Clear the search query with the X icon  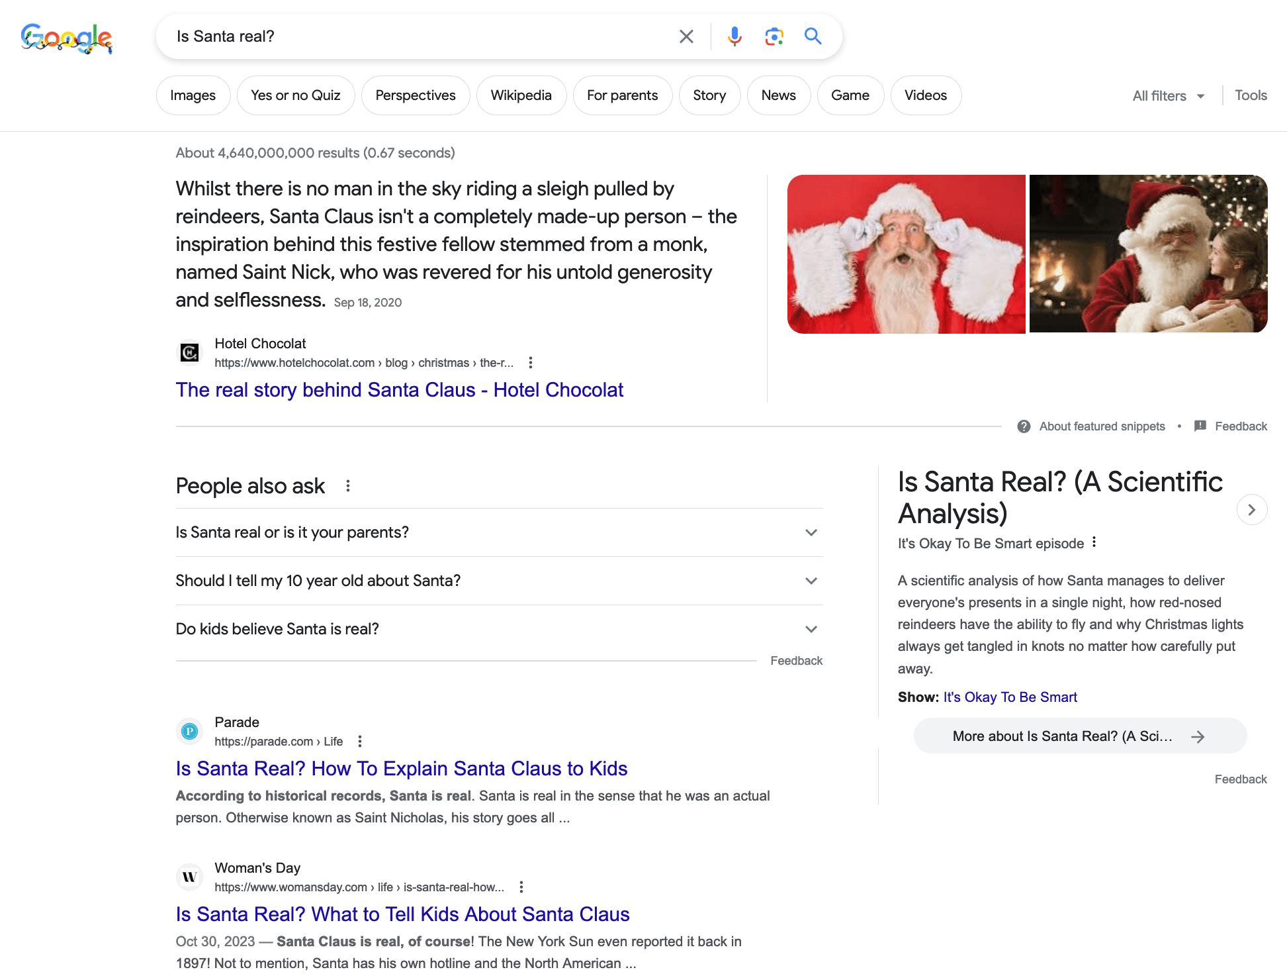click(x=686, y=36)
